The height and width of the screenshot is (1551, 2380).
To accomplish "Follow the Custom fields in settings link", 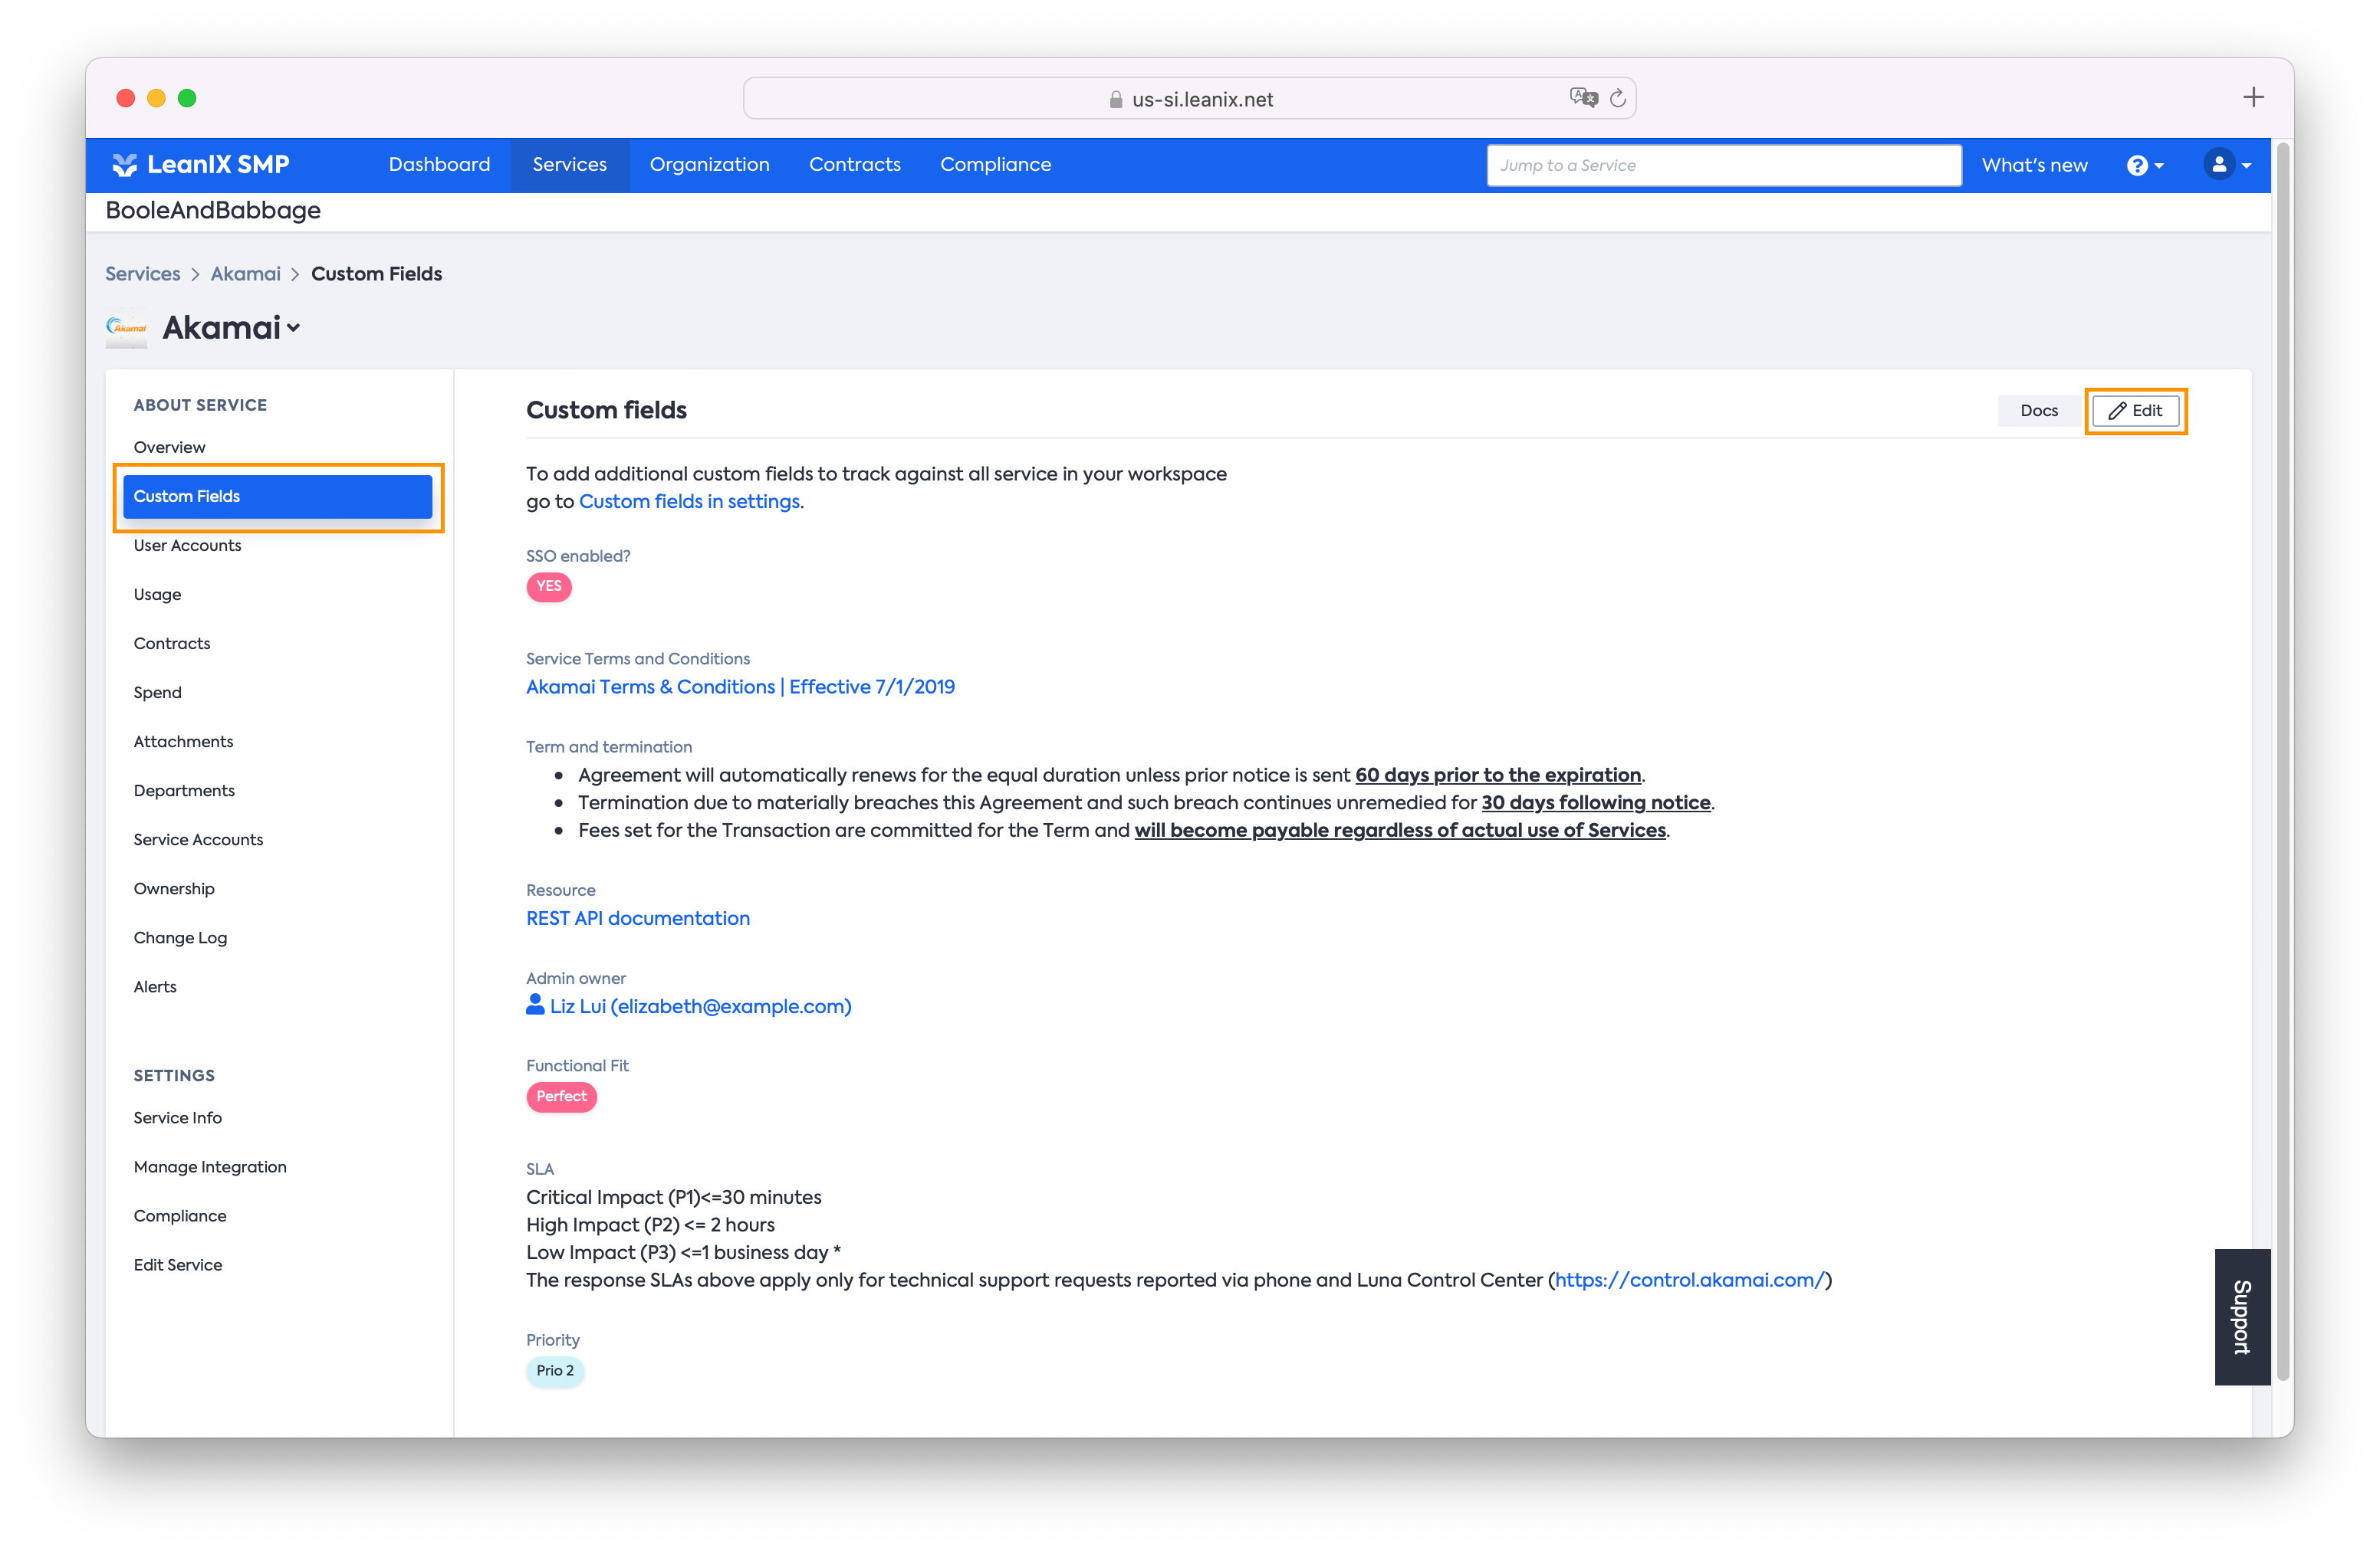I will click(689, 502).
